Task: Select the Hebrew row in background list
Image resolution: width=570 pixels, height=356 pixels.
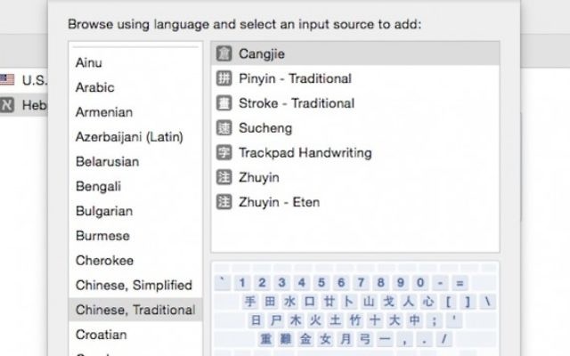Action: pyautogui.click(x=24, y=105)
